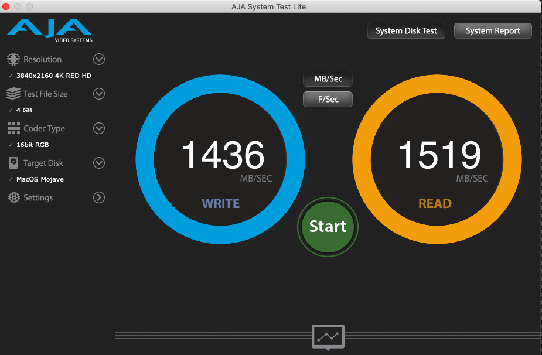Click the Codec Type film icon

pos(13,128)
